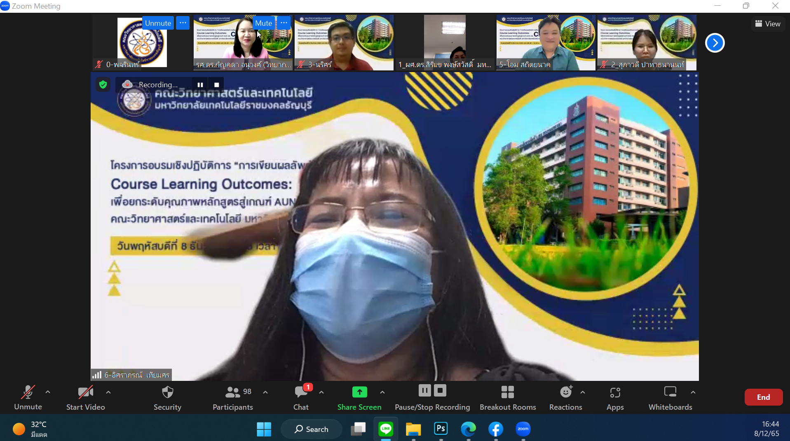Click the red End meeting button
Viewport: 790px width, 441px height.
pos(763,397)
